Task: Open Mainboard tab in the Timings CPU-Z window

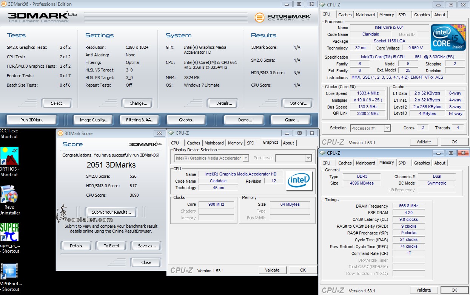Action: (365, 163)
